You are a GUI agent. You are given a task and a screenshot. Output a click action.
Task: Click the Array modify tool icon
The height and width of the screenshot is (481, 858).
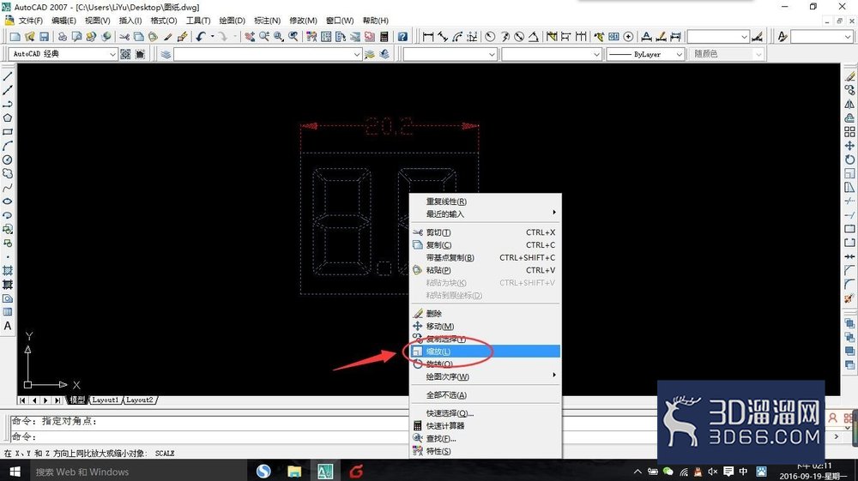click(849, 132)
